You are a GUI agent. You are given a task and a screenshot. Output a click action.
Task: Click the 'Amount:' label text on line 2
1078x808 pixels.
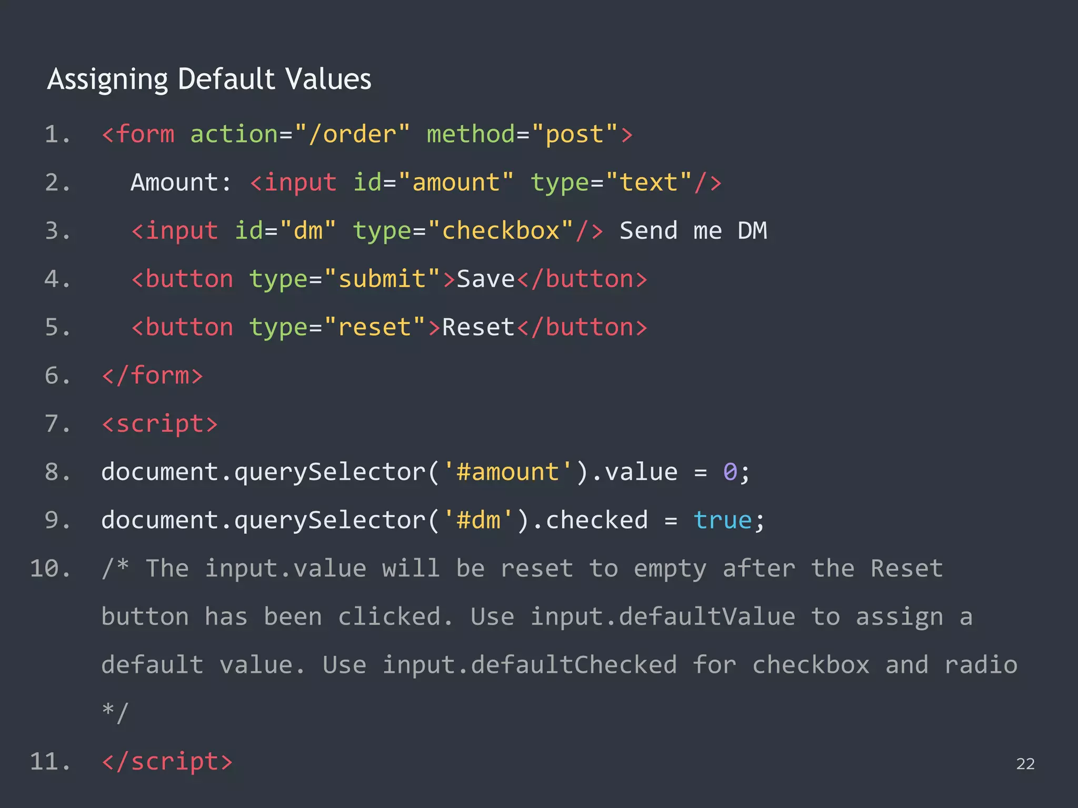tap(181, 182)
